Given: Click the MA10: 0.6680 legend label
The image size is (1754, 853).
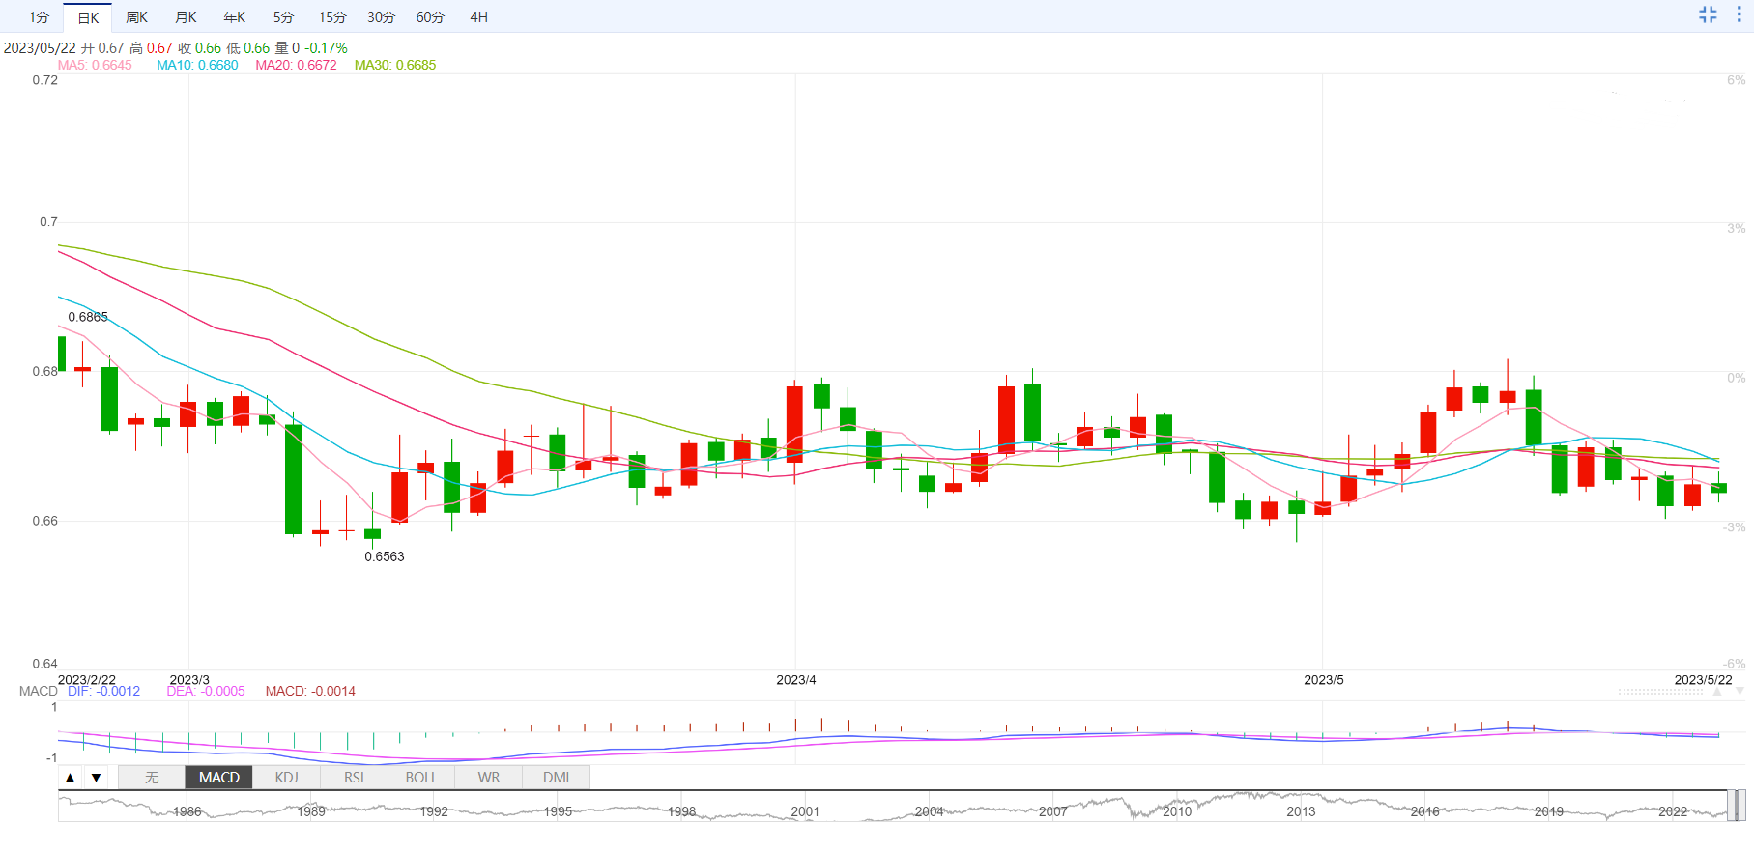Looking at the screenshot, I should [x=197, y=65].
